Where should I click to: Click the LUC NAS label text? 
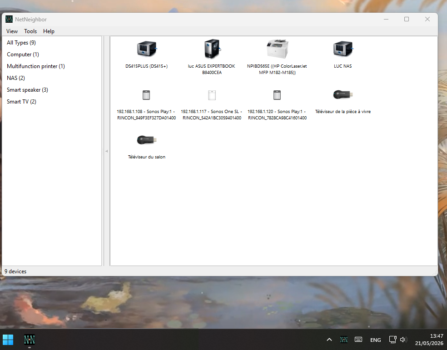coord(343,66)
